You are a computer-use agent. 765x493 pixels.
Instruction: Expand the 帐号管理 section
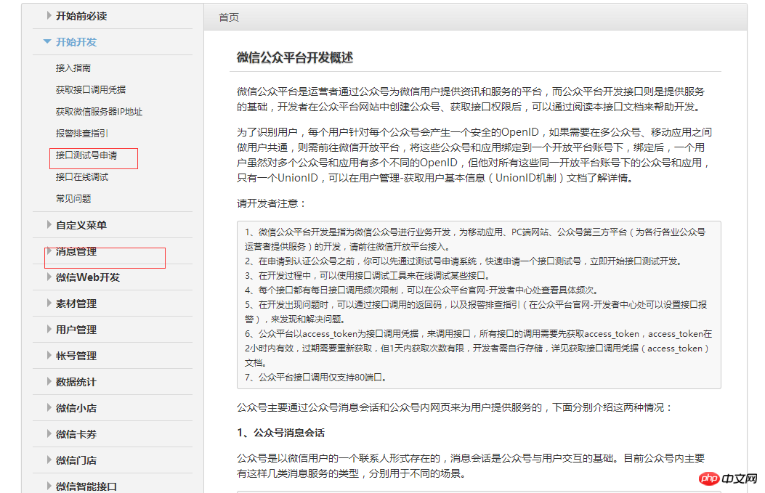[78, 355]
